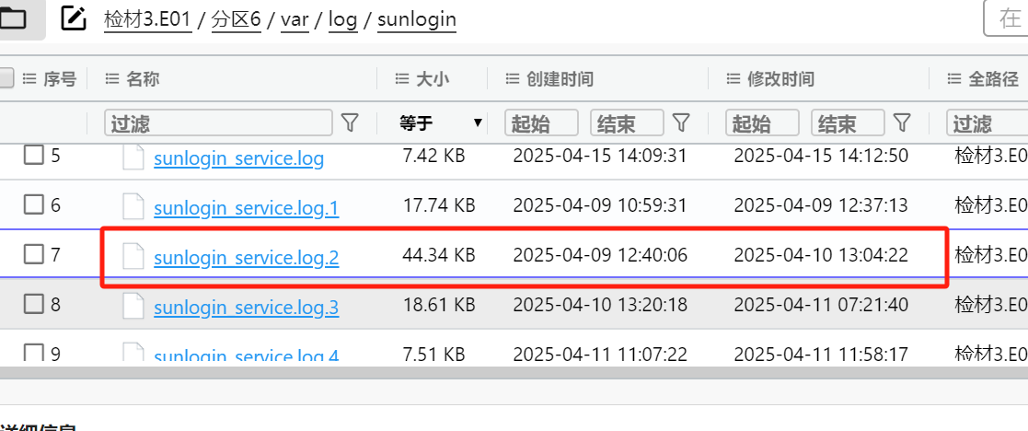Tick the checkbox for row 7
The height and width of the screenshot is (431, 1028).
pos(33,255)
